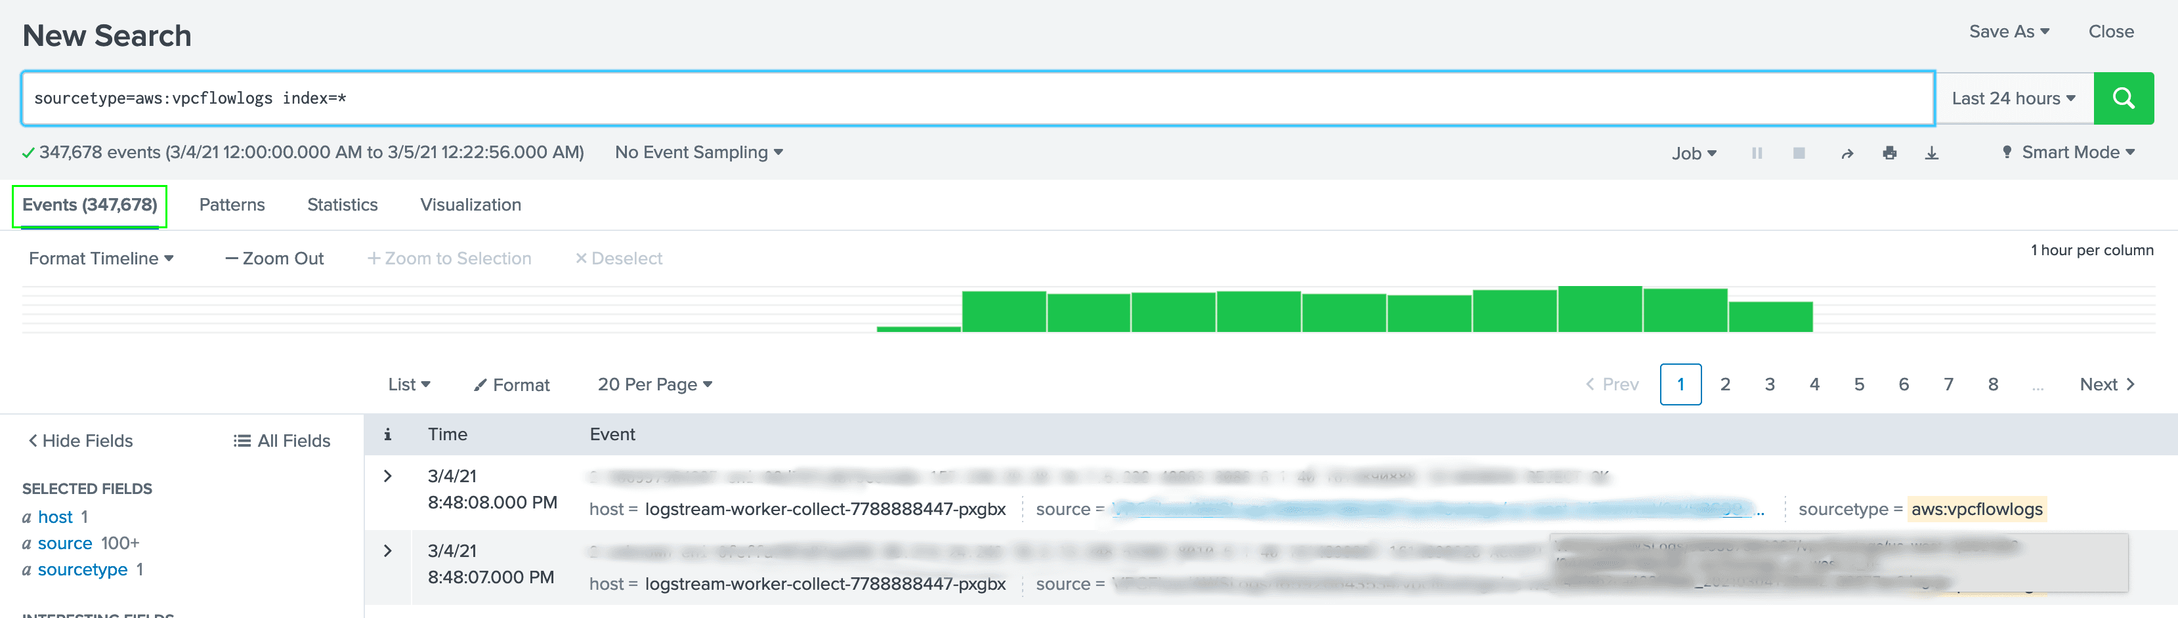
Task: Pause the search job
Action: [x=1756, y=153]
